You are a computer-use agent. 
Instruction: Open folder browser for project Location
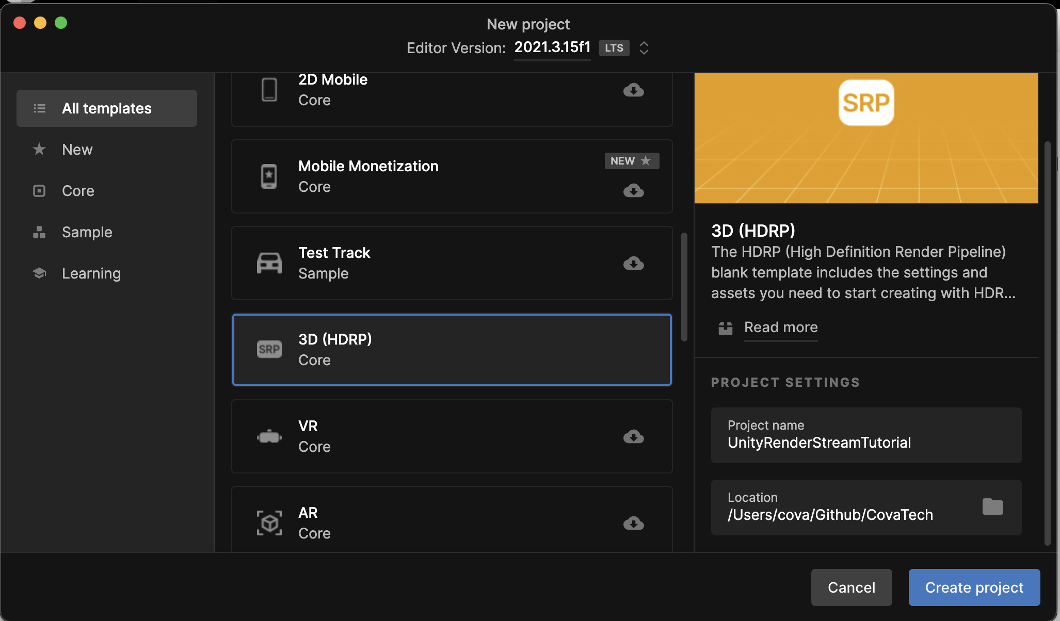click(993, 507)
